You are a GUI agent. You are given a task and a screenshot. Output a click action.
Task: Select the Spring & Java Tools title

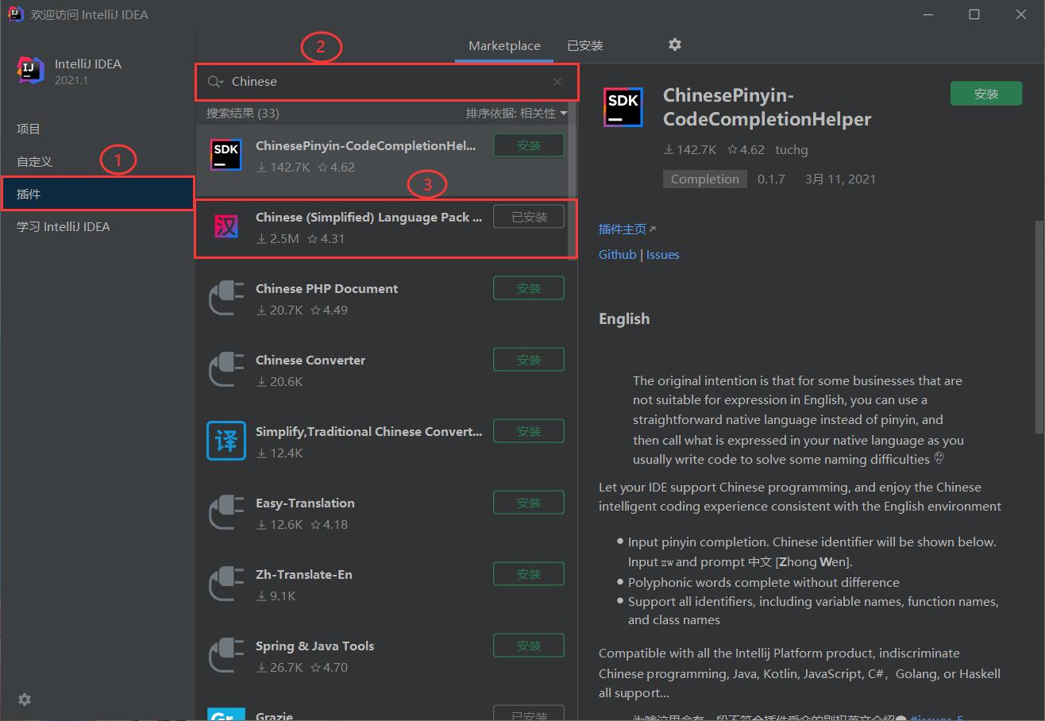314,646
